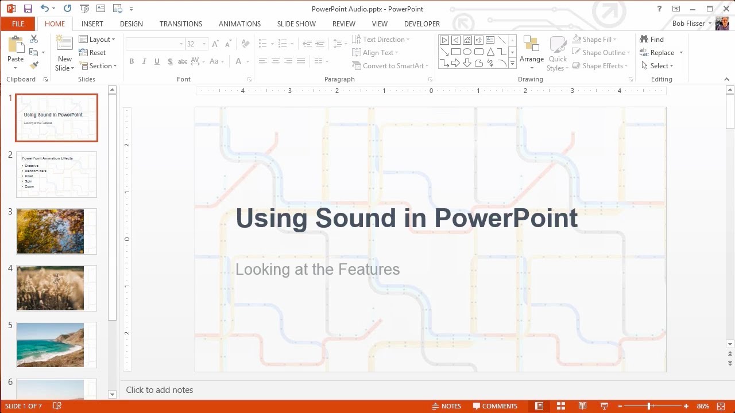Select slide 3 thumbnail

click(56, 231)
